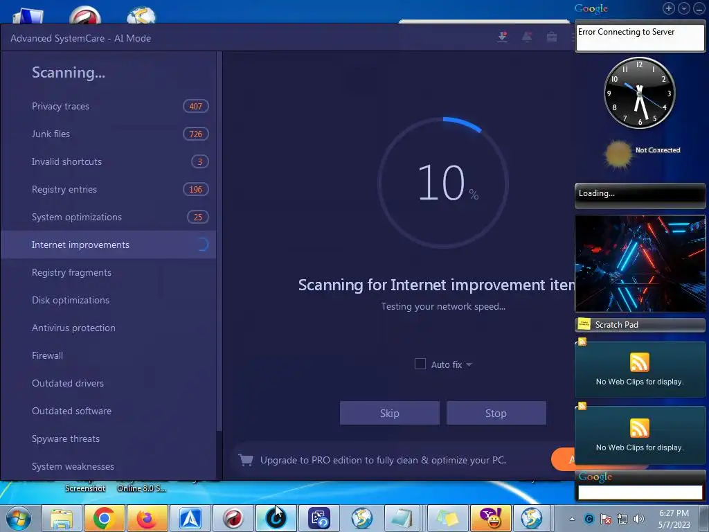The image size is (709, 532).
Task: Open the Windows Start menu
Action: click(19, 518)
